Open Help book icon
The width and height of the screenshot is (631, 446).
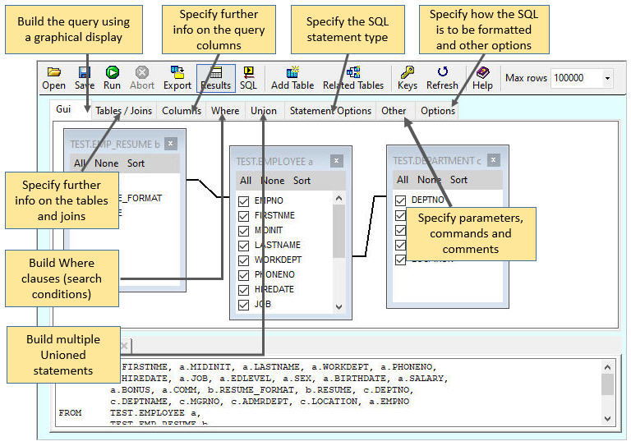482,72
